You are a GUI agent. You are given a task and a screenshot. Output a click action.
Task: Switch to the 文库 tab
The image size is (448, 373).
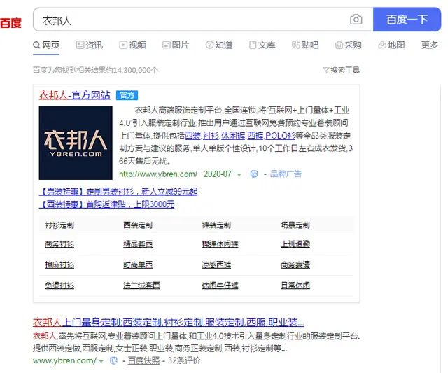click(x=262, y=45)
